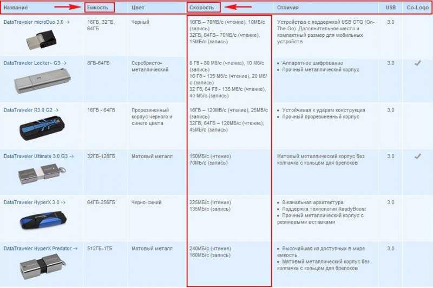Image resolution: width=433 pixels, height=288 pixels.
Task: Open the DataTraveler Locker+ G3 link
Action: [x=35, y=63]
